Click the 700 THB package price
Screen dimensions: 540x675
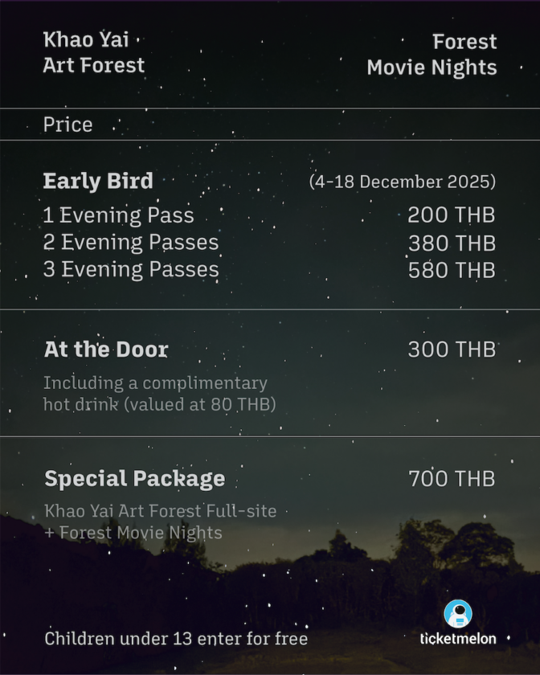[x=451, y=479]
